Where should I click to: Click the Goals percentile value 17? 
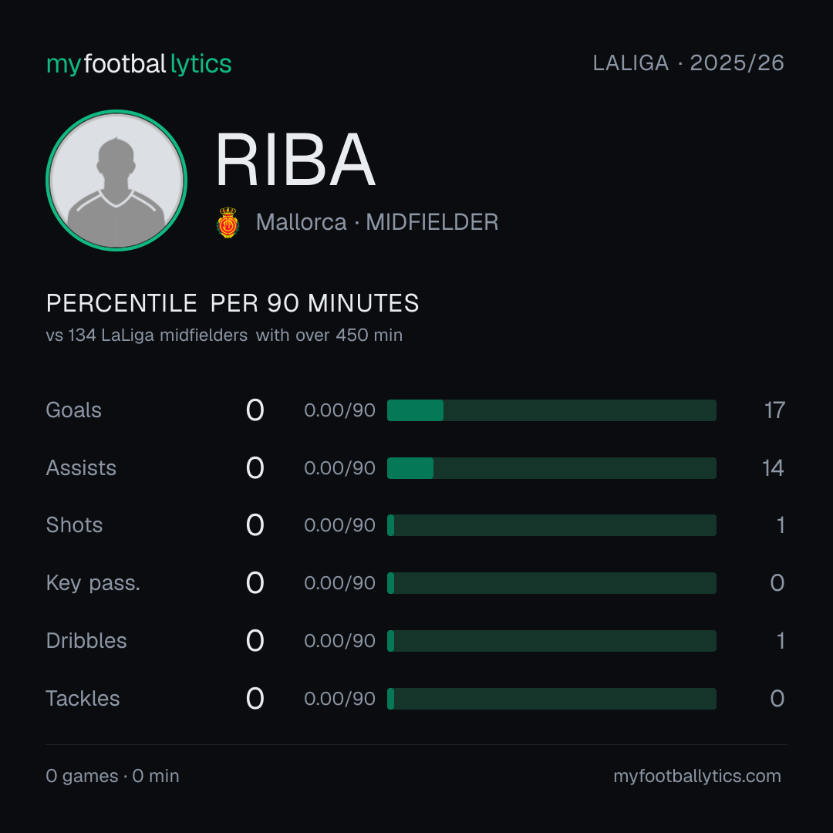774,410
